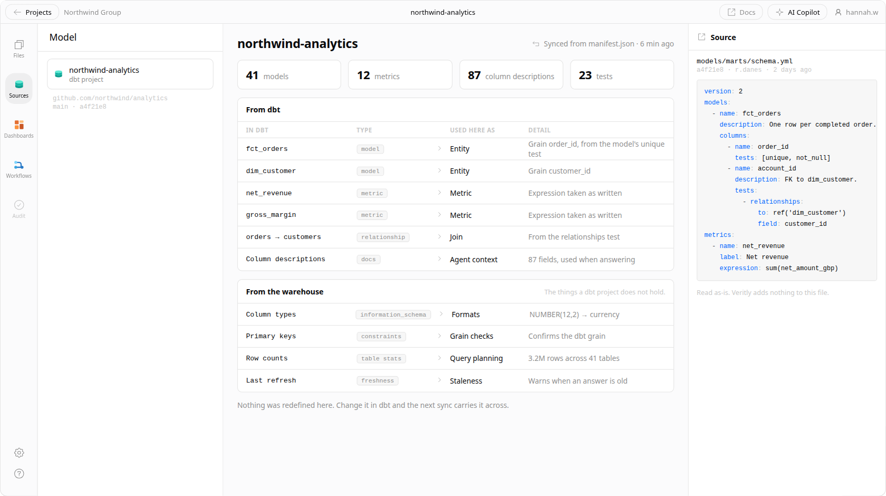Click the 'main · a4f21e8' branch text
This screenshot has height=496, width=886.
80,107
